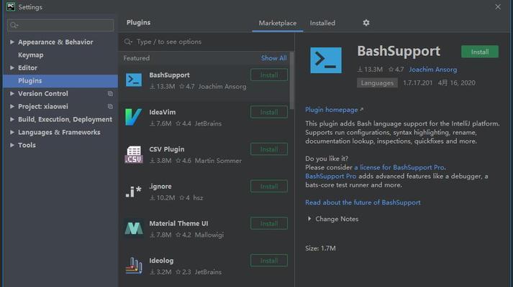
Task: Close the Settings dialog
Action: tap(498, 7)
